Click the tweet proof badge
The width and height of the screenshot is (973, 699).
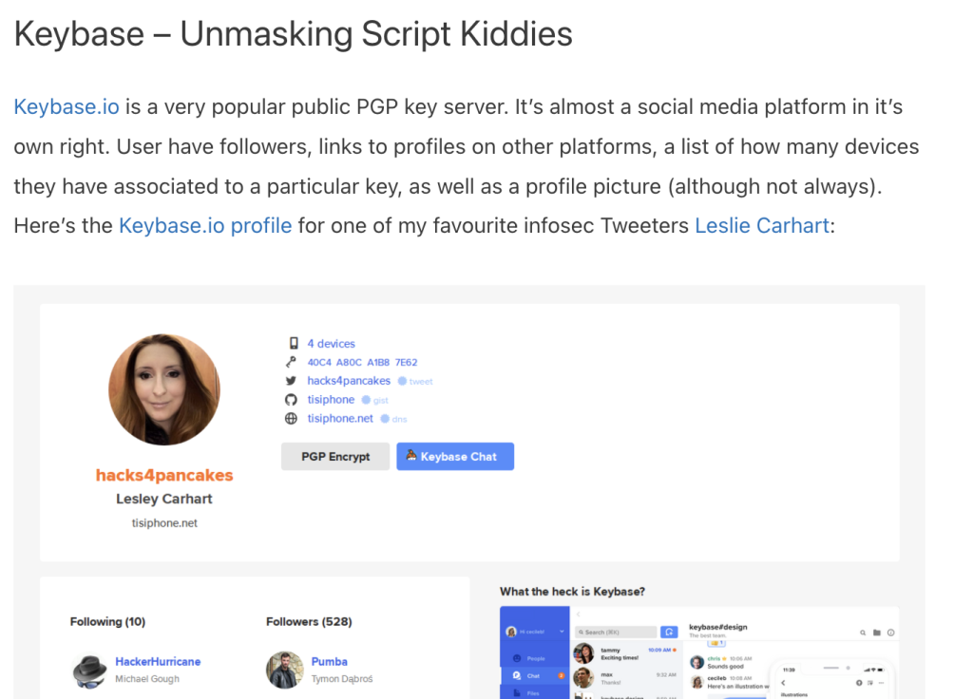[x=415, y=382]
